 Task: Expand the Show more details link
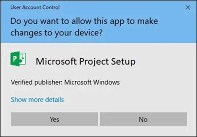point(37,99)
